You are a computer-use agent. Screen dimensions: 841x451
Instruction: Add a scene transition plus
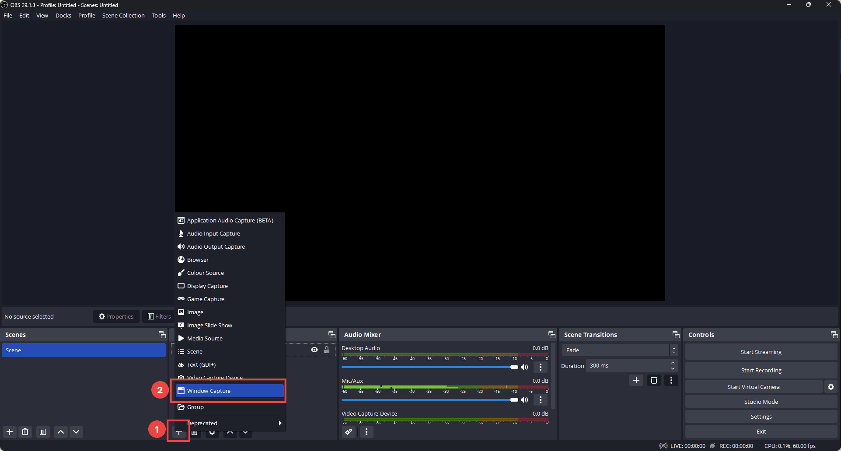click(x=636, y=380)
